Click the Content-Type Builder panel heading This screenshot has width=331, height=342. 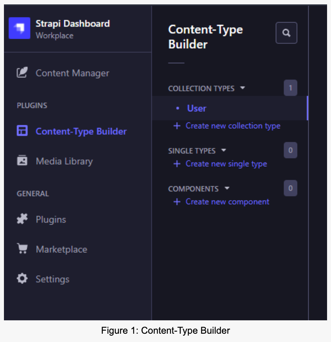point(205,37)
